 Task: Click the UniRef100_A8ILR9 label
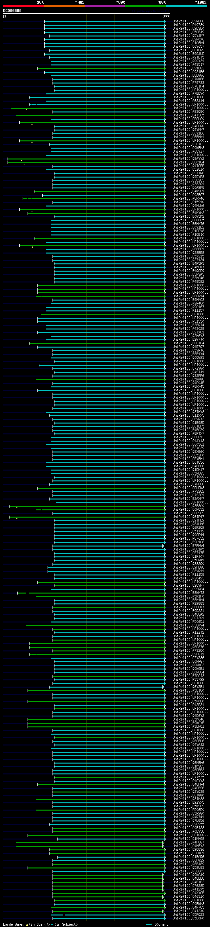click(x=188, y=50)
